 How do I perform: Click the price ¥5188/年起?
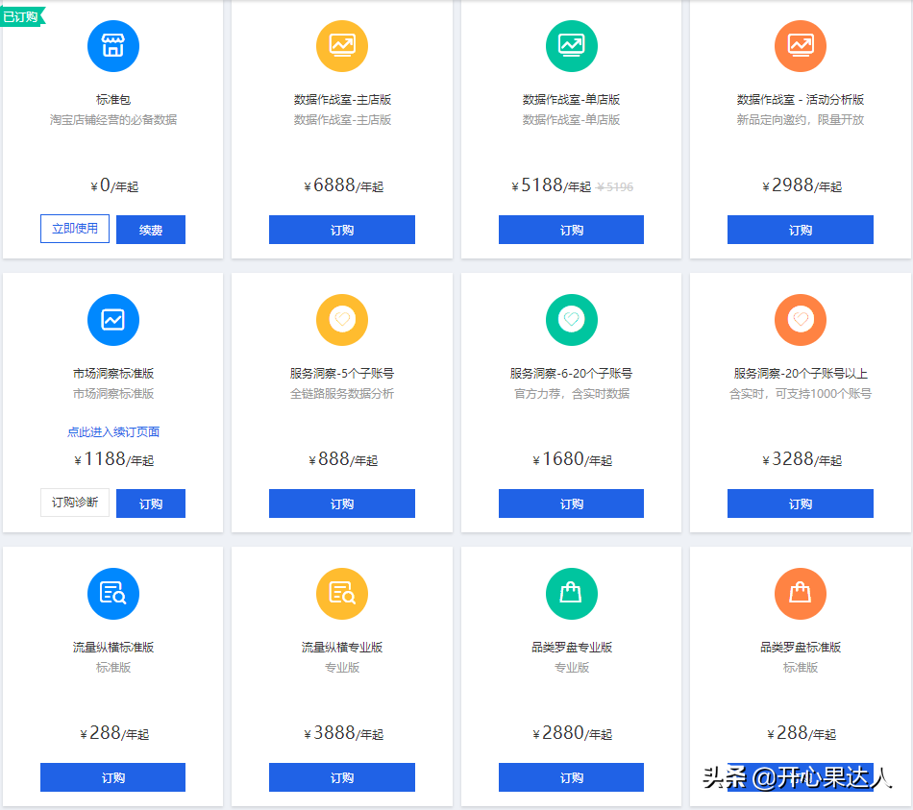[551, 185]
